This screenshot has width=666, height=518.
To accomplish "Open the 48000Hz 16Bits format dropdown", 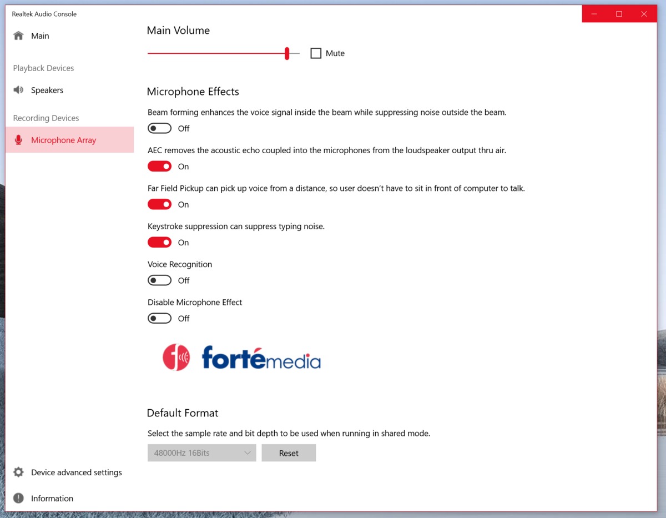I will coord(201,453).
